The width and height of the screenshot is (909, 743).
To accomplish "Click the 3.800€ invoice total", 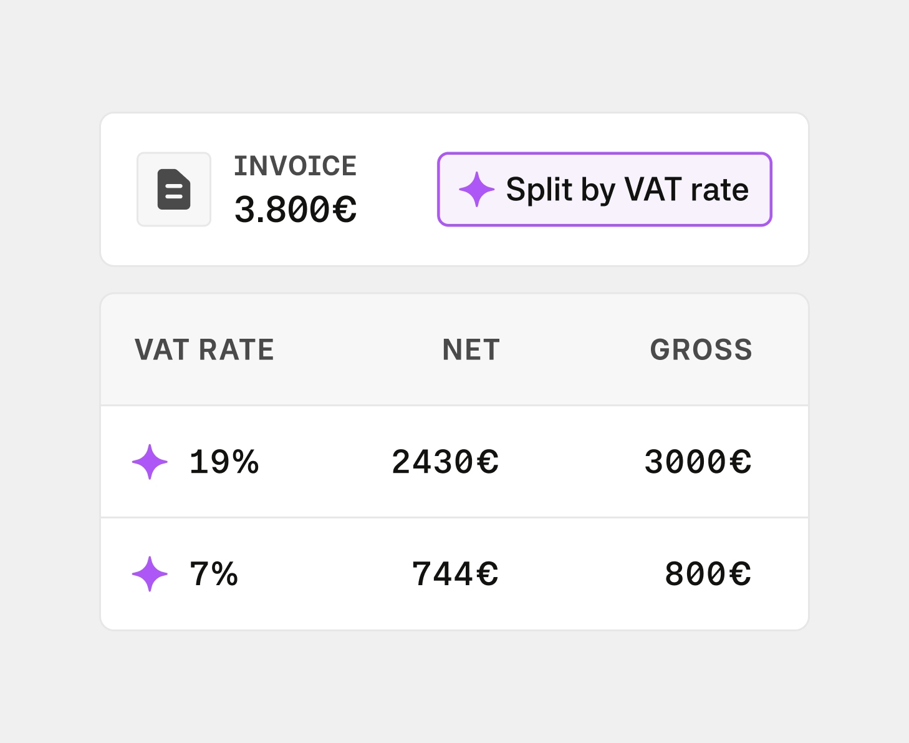I will click(x=296, y=210).
